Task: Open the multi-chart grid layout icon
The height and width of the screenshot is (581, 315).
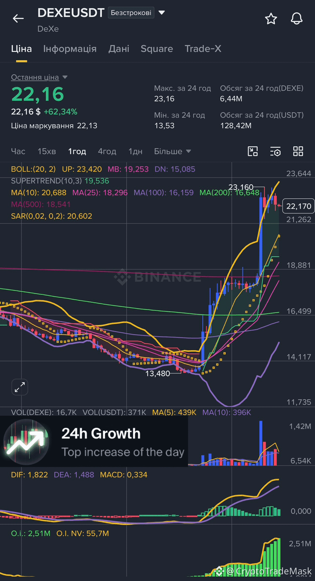Action: (298, 151)
